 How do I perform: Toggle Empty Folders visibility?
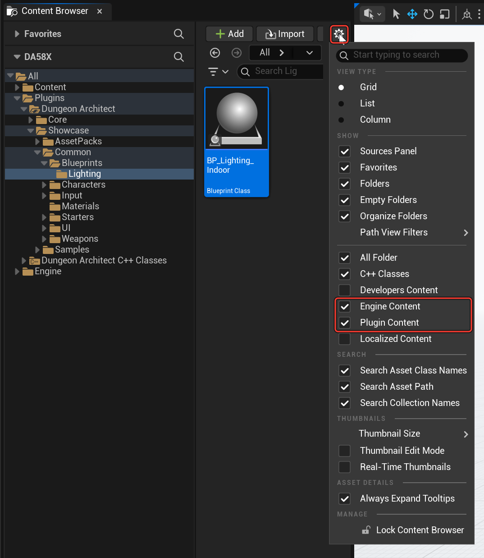345,200
